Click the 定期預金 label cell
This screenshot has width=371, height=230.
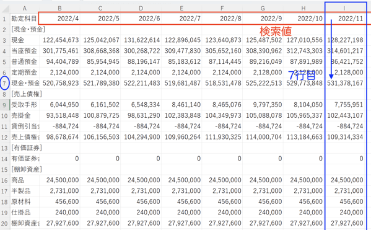25,73
